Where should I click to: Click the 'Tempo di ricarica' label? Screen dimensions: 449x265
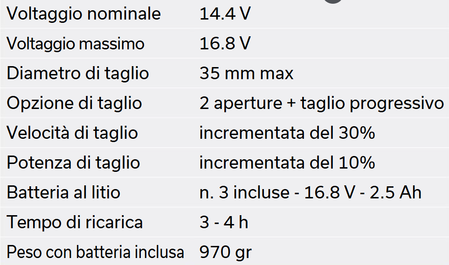(x=75, y=222)
